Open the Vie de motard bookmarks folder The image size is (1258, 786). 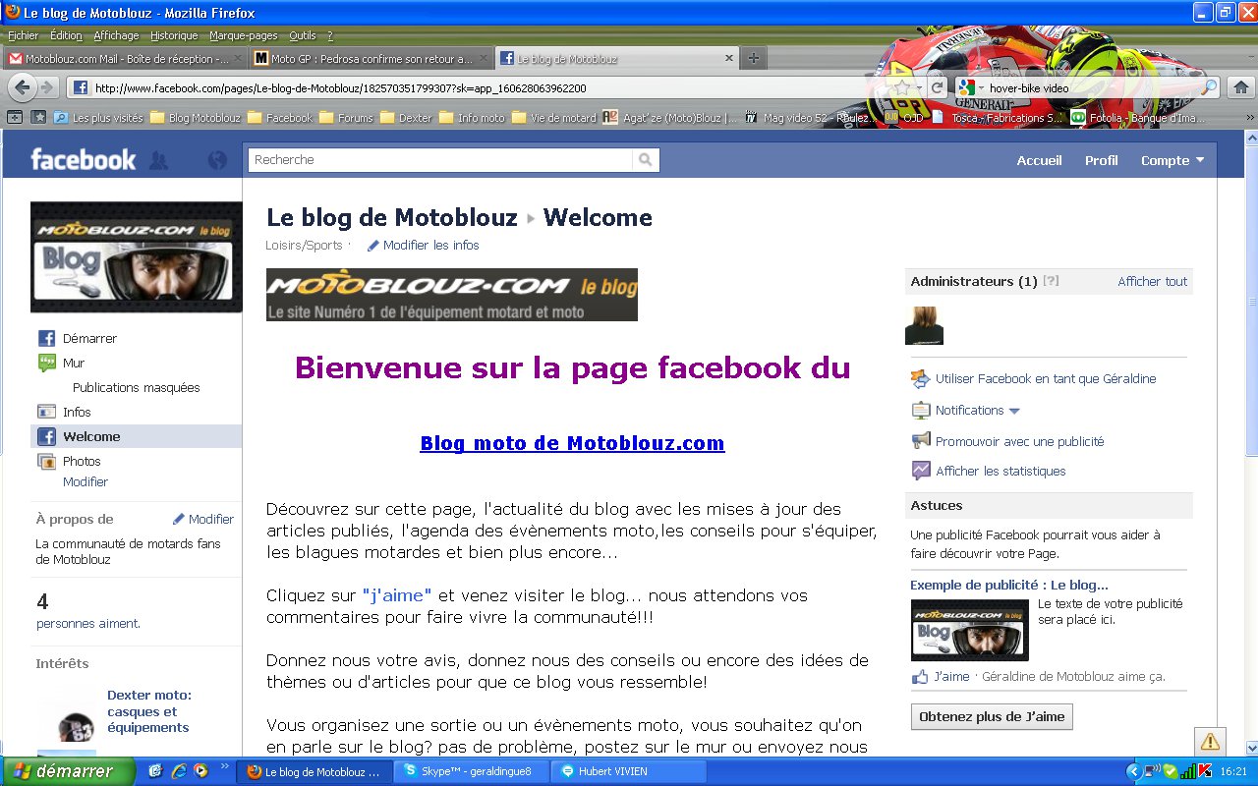pos(553,118)
